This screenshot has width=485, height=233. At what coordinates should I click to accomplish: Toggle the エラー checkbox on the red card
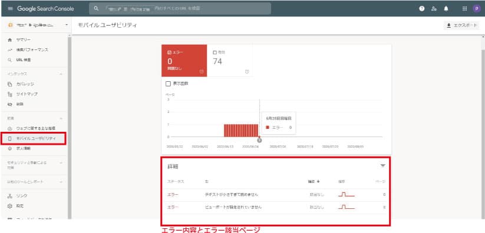170,52
